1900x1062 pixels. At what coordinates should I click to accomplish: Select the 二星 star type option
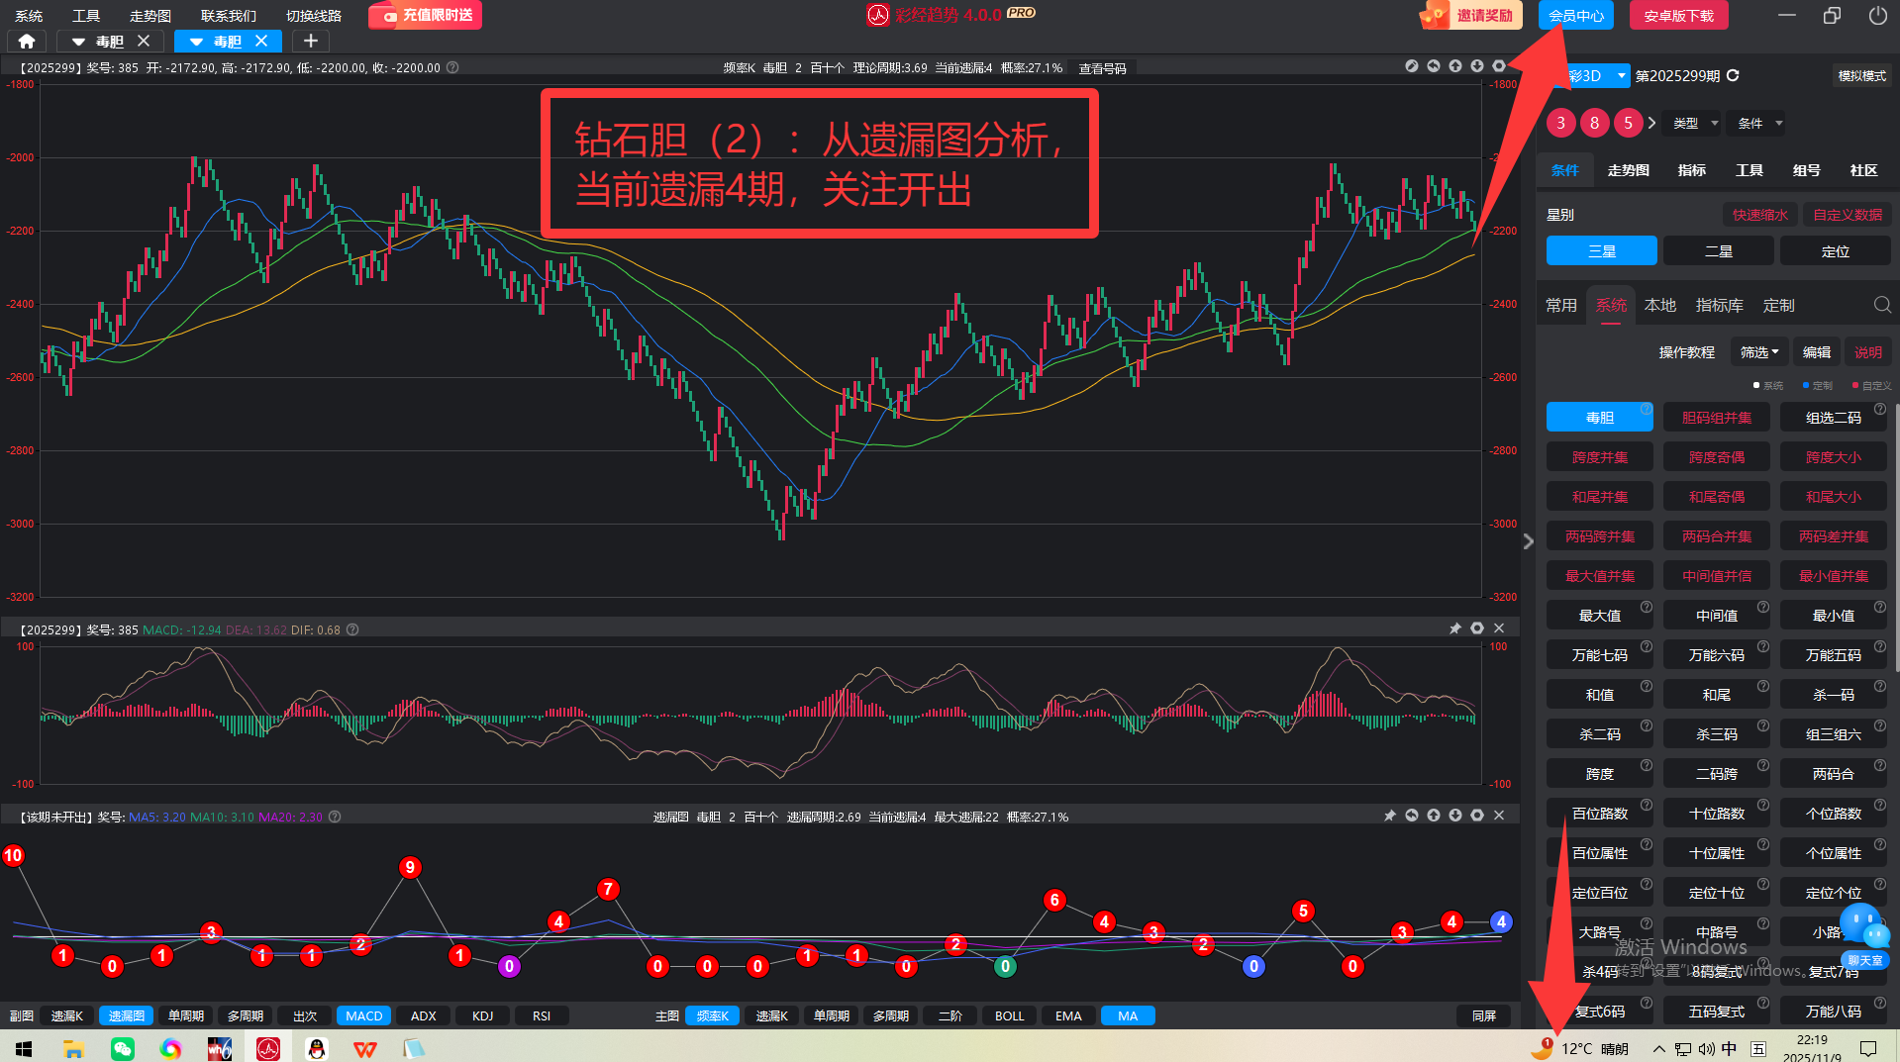pyautogui.click(x=1718, y=251)
